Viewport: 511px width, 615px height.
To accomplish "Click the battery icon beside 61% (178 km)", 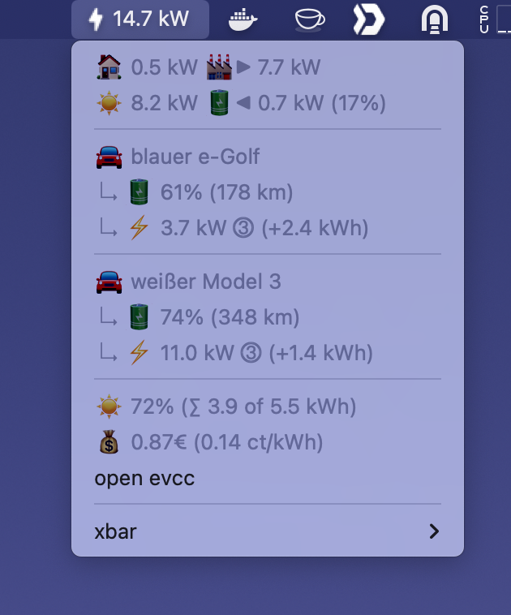I will [x=140, y=191].
